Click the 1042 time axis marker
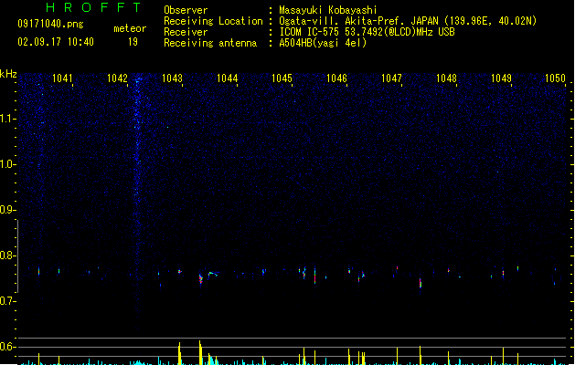The height and width of the screenshot is (365, 575). pyautogui.click(x=117, y=78)
